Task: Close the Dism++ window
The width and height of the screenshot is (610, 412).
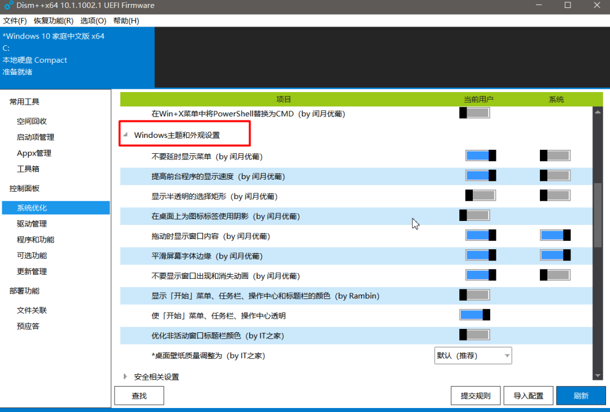Action: coord(597,5)
